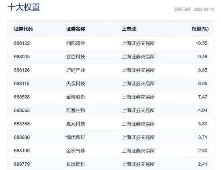221x170 pixels.
Task: Click weight value 3.80
Action: [203, 124]
